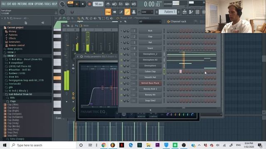
Task: Toggle the loop recording icon
Action: [x=134, y=4]
